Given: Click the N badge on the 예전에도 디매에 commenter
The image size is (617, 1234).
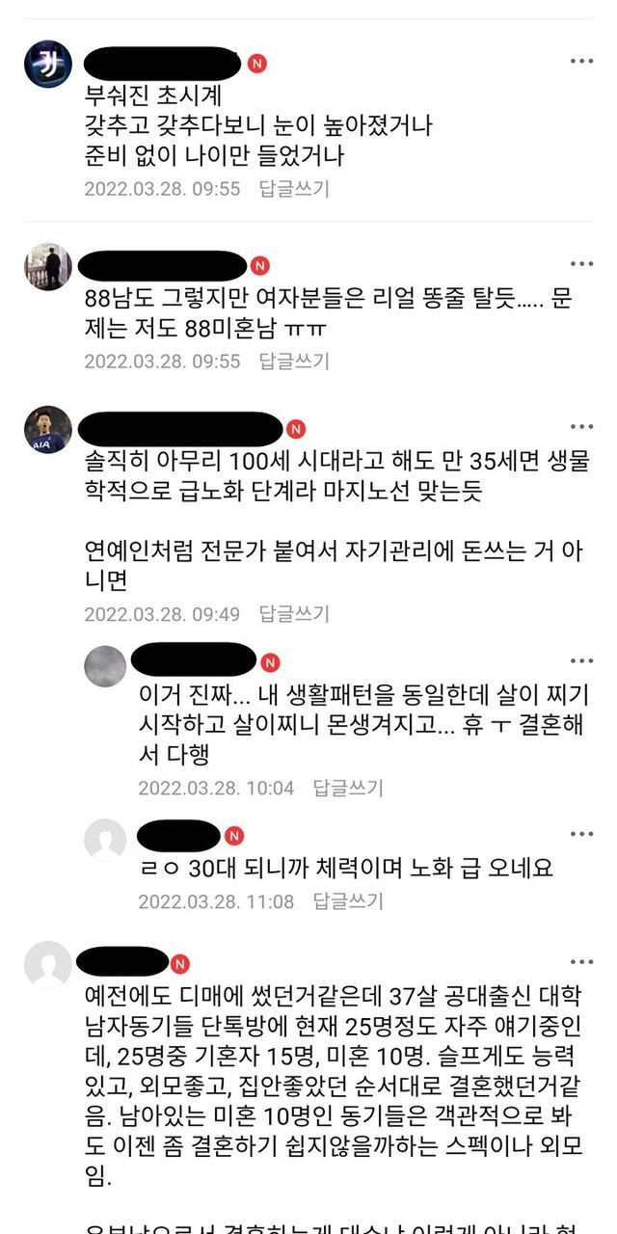Looking at the screenshot, I should click(x=180, y=963).
